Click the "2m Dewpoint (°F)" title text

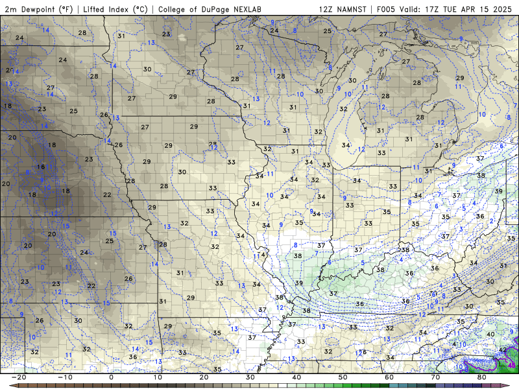(x=38, y=9)
